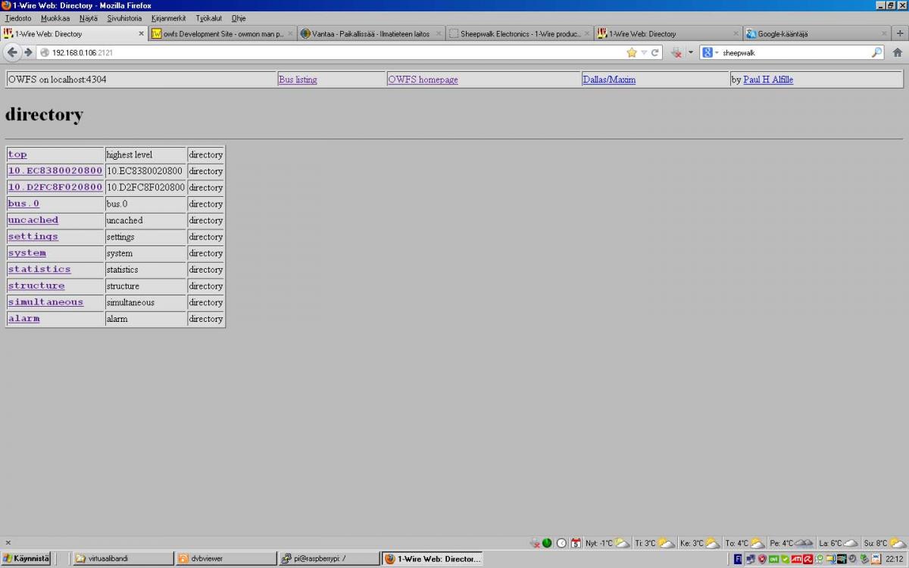Open the Dallas/Maxim link
This screenshot has height=568, width=909.
(x=609, y=80)
